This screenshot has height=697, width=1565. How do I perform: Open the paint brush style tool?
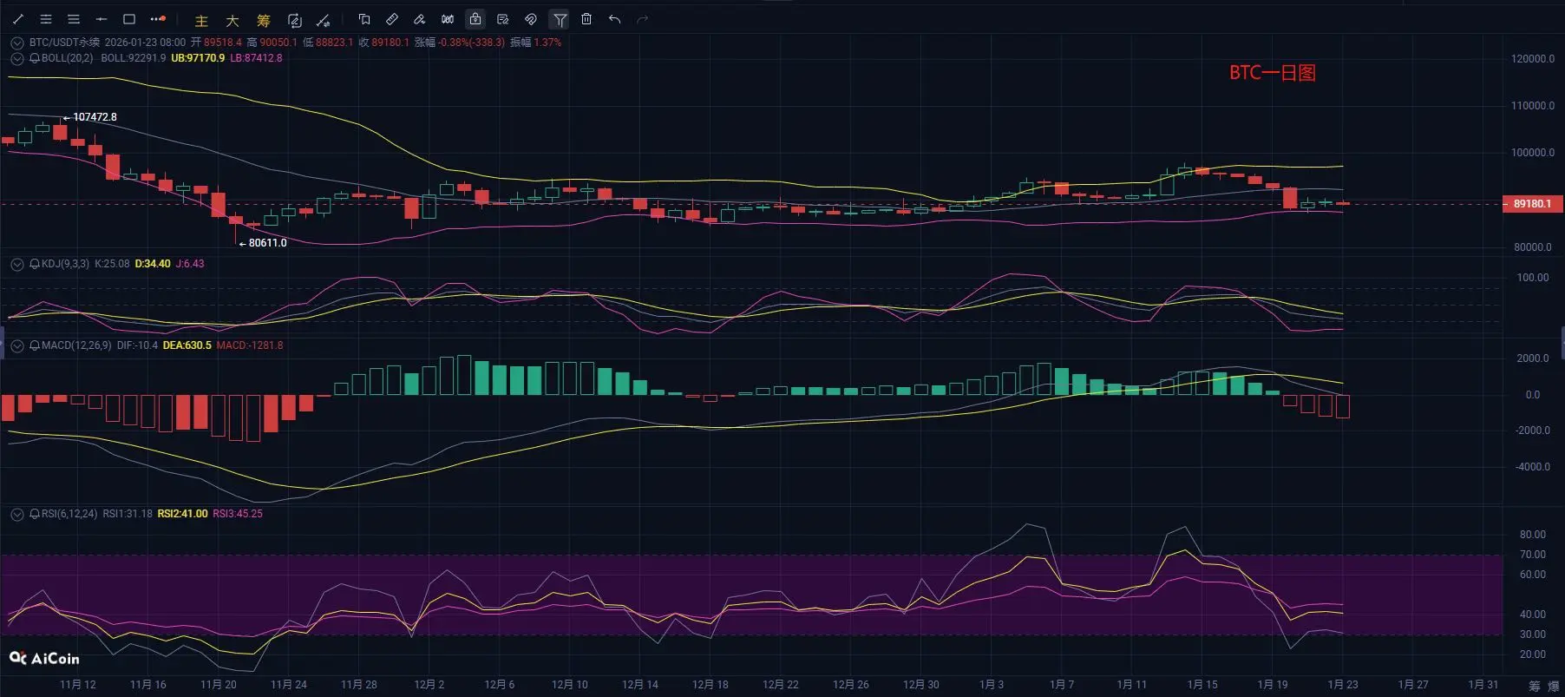click(420, 19)
